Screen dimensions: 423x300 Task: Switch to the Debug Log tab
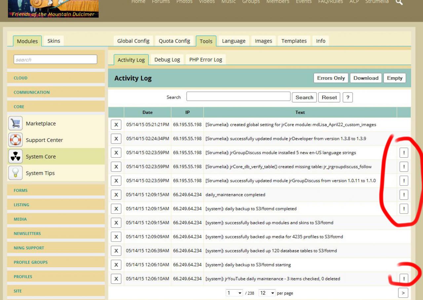point(167,60)
